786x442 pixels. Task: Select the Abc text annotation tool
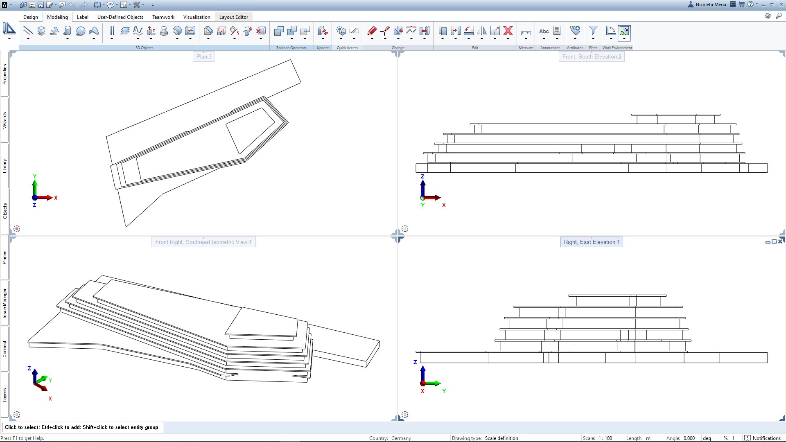(544, 31)
